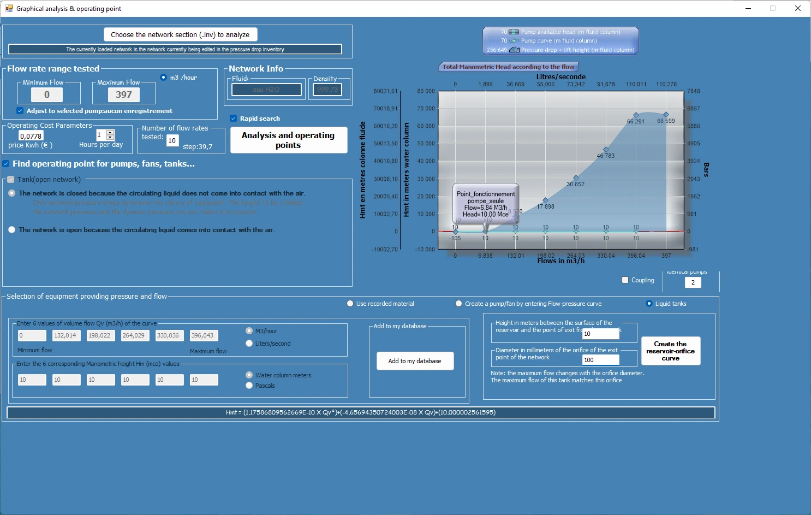
Task: Enable the Coupling checkbox
Action: (x=625, y=280)
